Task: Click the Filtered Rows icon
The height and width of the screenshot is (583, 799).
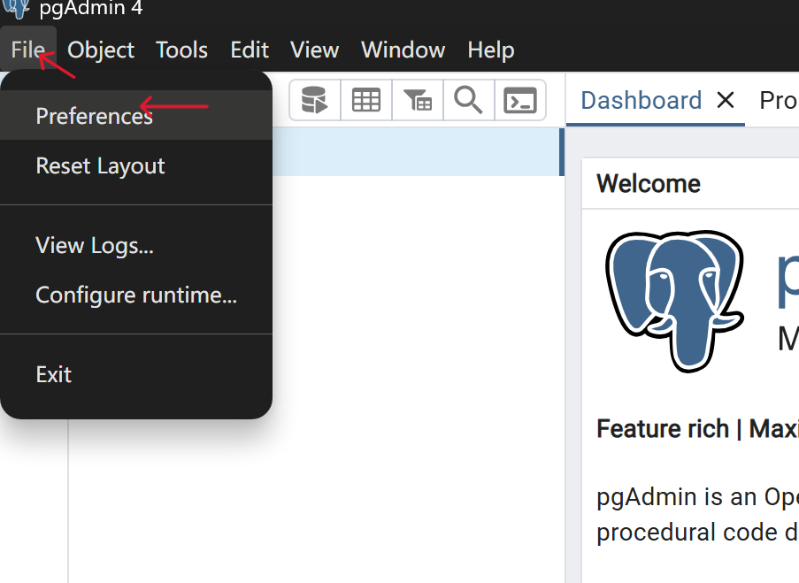Action: (x=418, y=100)
